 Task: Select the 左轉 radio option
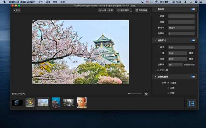(x=168, y=88)
